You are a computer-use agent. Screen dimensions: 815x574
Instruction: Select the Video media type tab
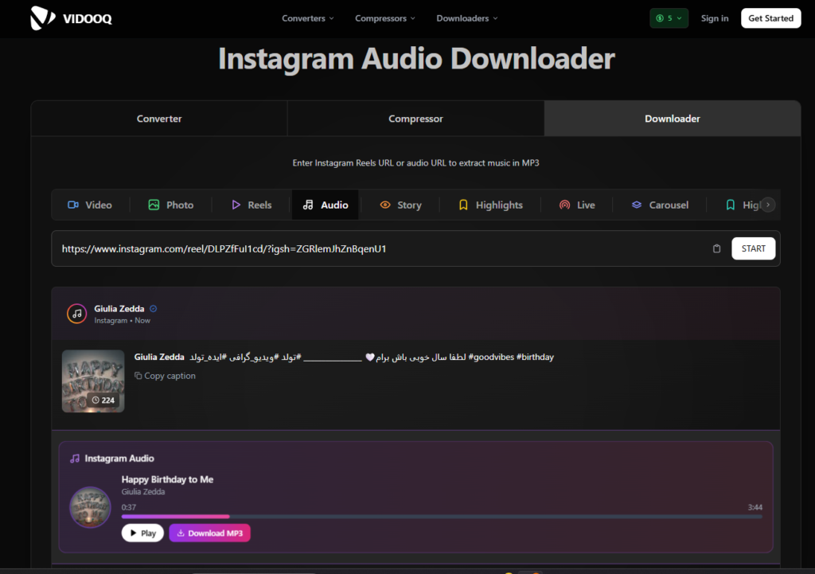90,205
